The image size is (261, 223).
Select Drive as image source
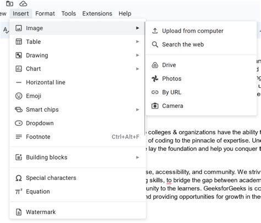201,65
